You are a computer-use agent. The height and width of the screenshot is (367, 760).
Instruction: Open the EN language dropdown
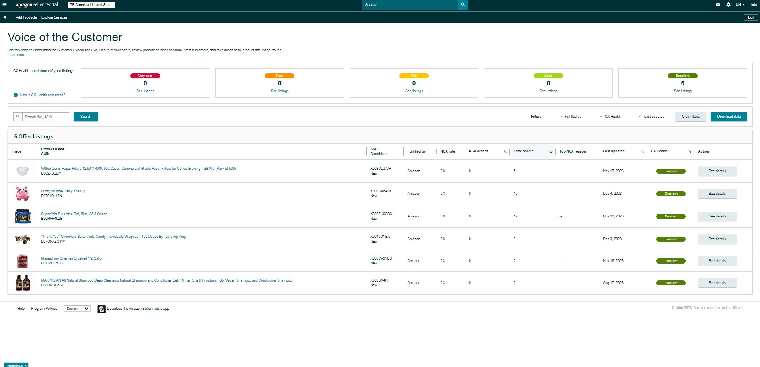pos(740,5)
